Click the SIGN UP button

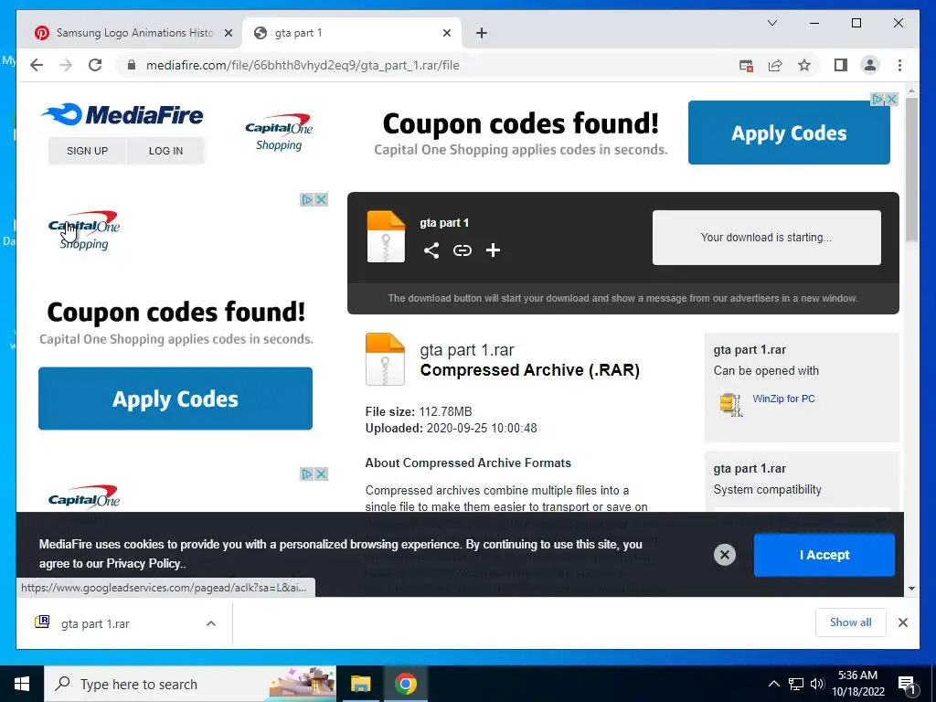click(87, 151)
